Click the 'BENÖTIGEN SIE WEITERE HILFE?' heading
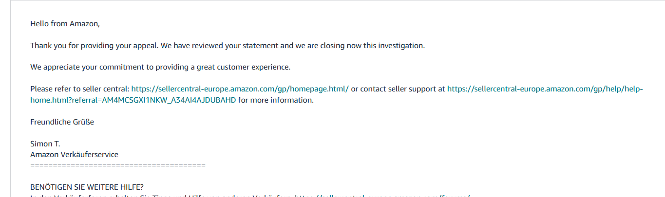This screenshot has width=665, height=197. tap(87, 187)
